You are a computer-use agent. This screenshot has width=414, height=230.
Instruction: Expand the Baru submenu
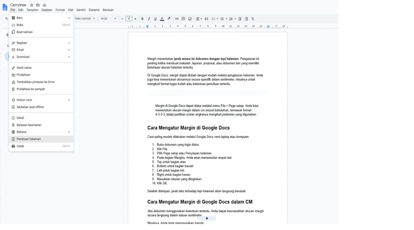pyautogui.click(x=41, y=18)
